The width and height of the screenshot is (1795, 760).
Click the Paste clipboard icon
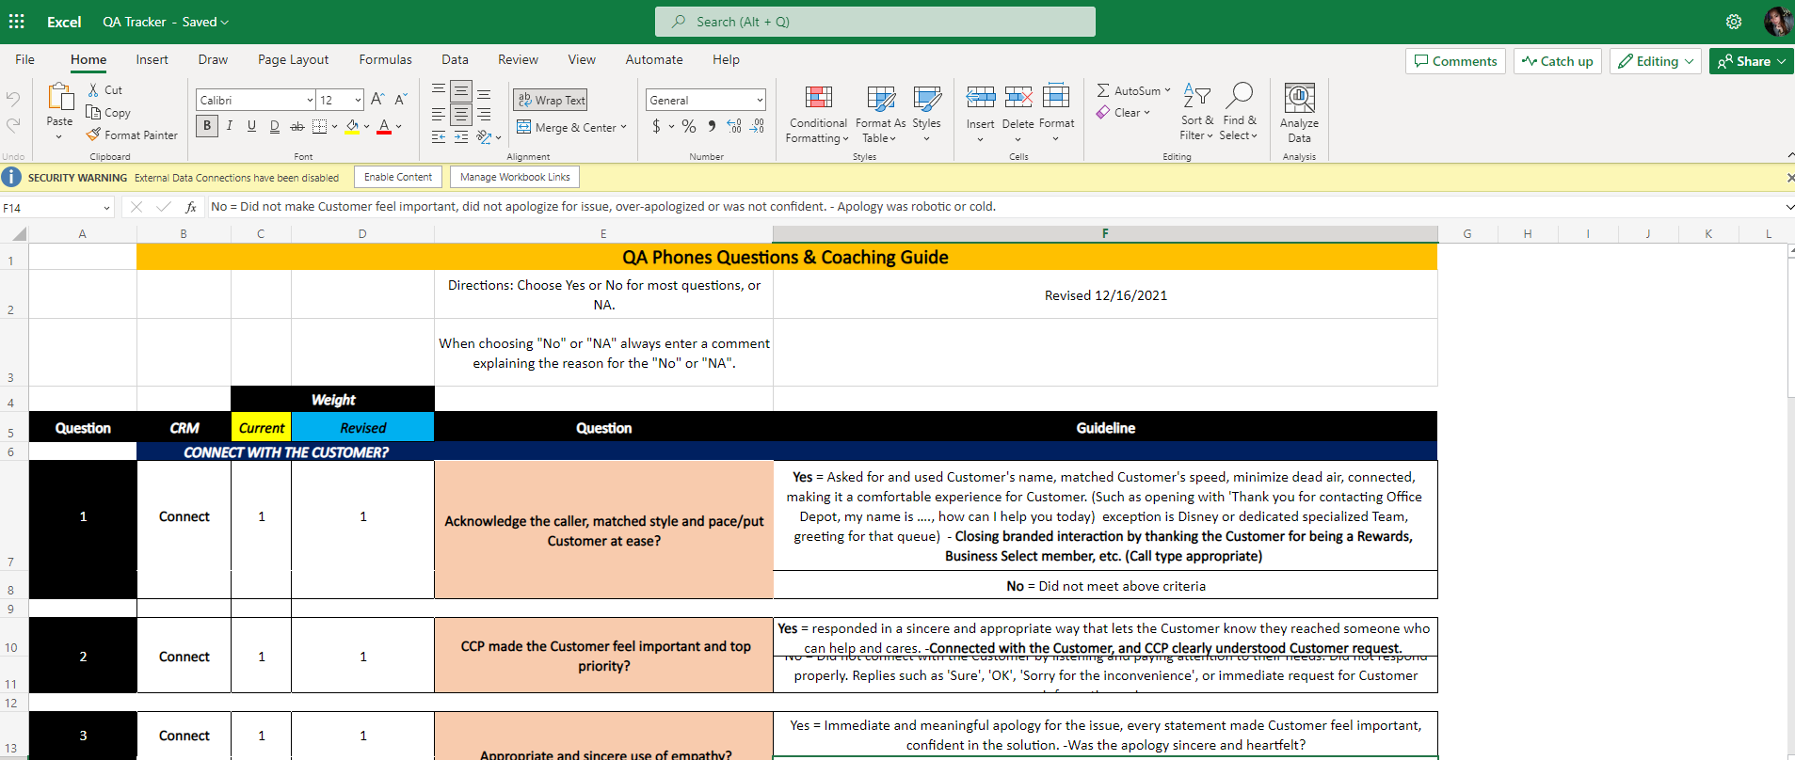tap(60, 97)
